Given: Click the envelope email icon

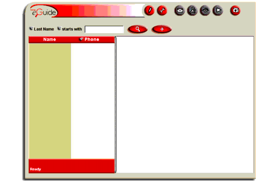Looking at the screenshot, I should [x=179, y=11].
